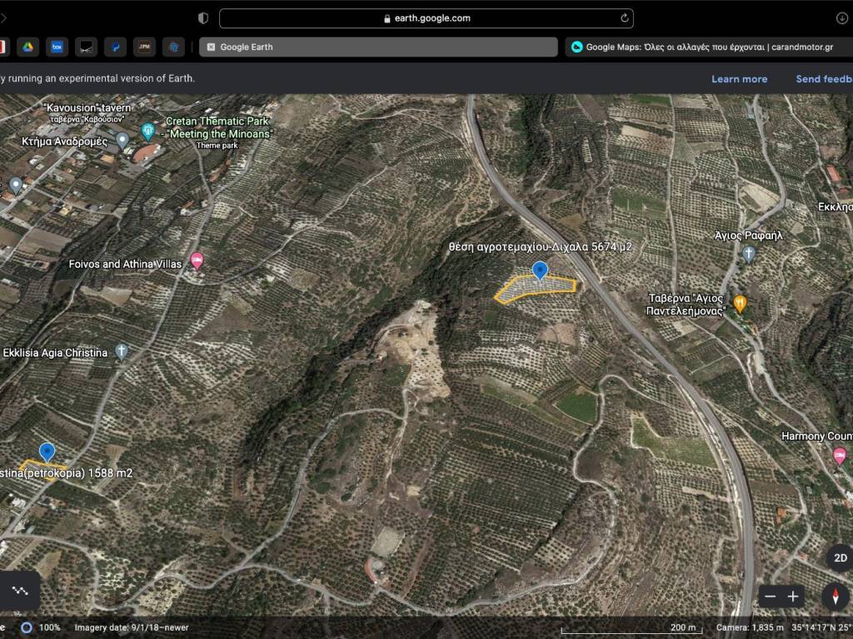Zoom out with the minus button

pyautogui.click(x=771, y=597)
